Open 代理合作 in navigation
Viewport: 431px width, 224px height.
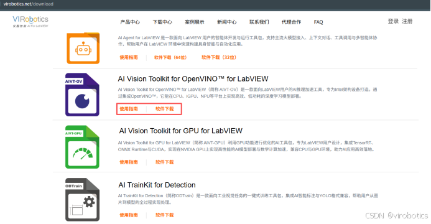tap(291, 22)
